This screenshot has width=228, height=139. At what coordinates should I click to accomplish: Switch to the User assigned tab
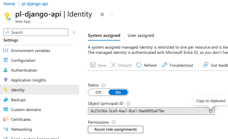click(x=141, y=35)
